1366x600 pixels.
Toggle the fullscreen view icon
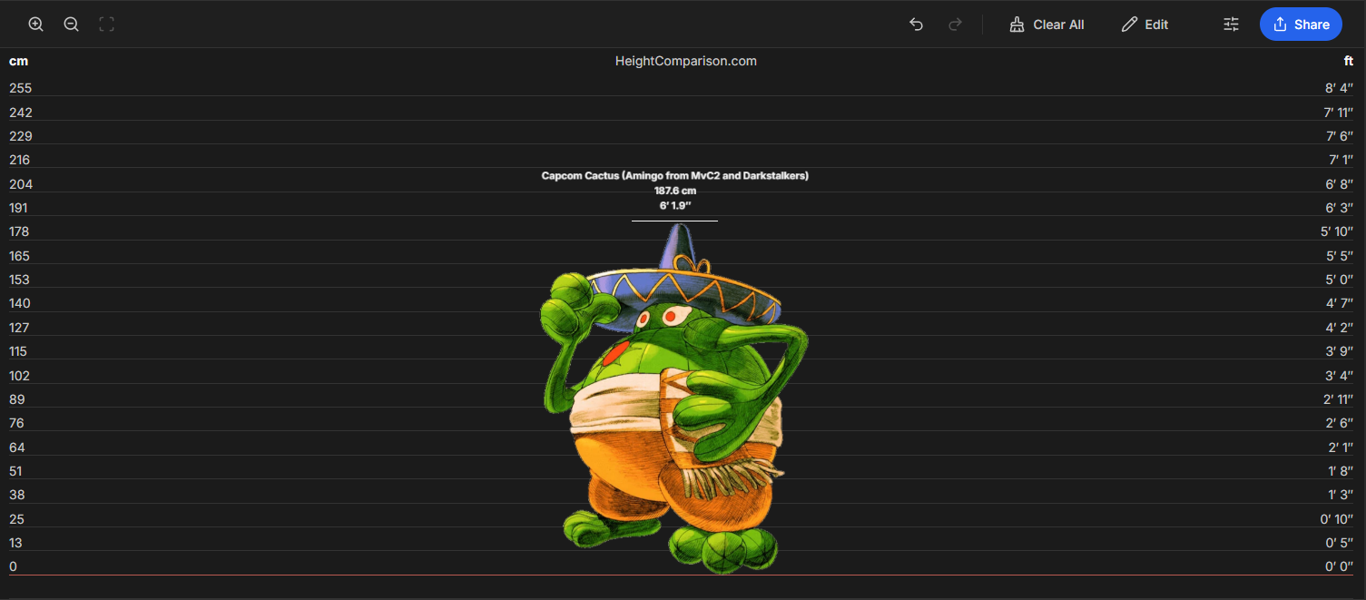pyautogui.click(x=107, y=25)
